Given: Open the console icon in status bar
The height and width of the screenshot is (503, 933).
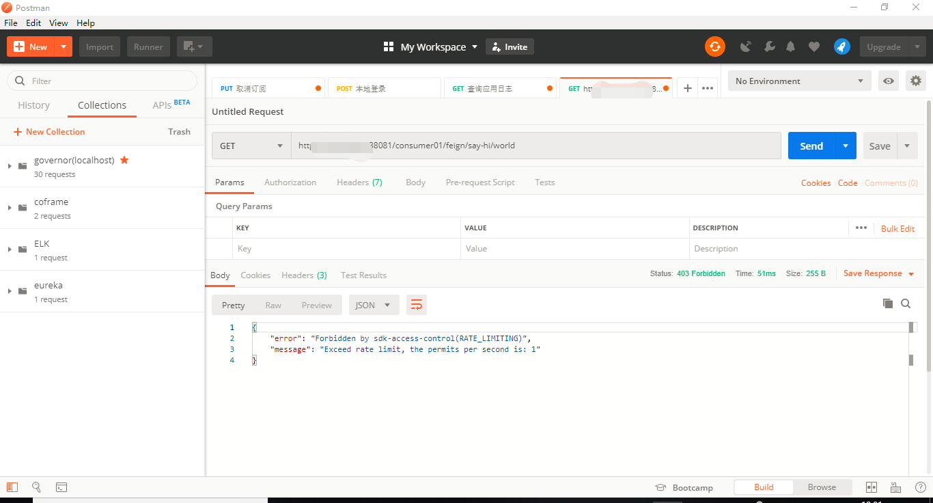Looking at the screenshot, I should point(61,487).
